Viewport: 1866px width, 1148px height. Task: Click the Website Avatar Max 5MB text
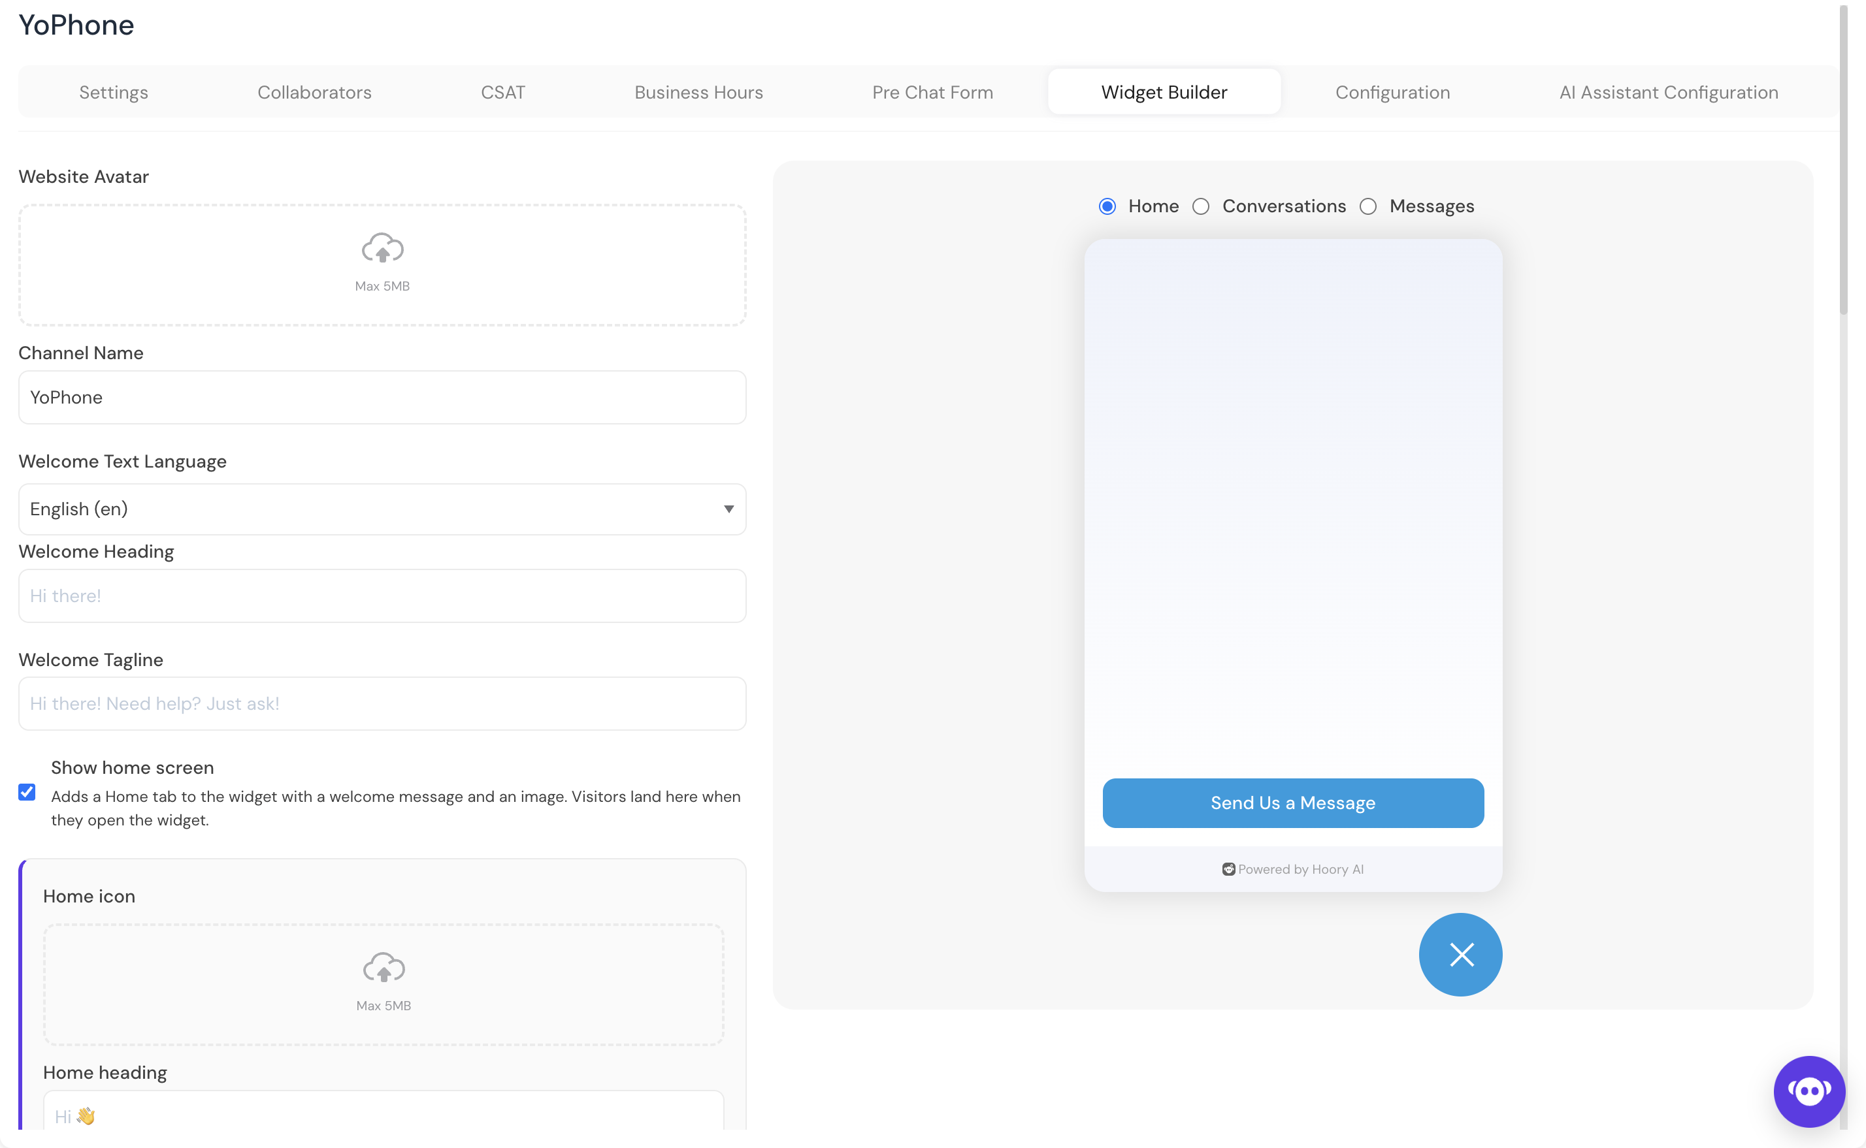382,286
